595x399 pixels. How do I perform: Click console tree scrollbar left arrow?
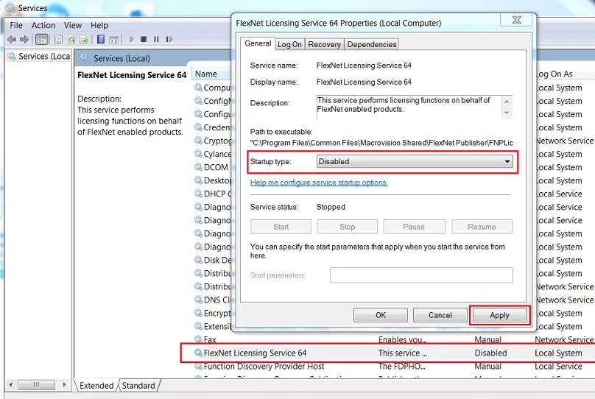10,385
